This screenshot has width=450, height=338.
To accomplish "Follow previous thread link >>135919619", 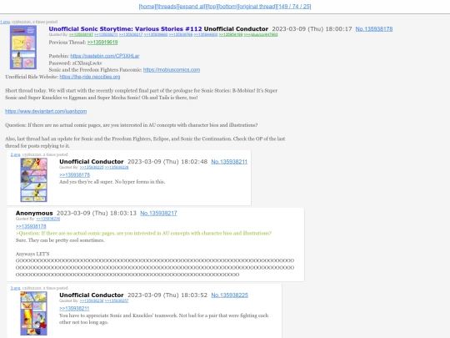I will pyautogui.click(x=102, y=43).
